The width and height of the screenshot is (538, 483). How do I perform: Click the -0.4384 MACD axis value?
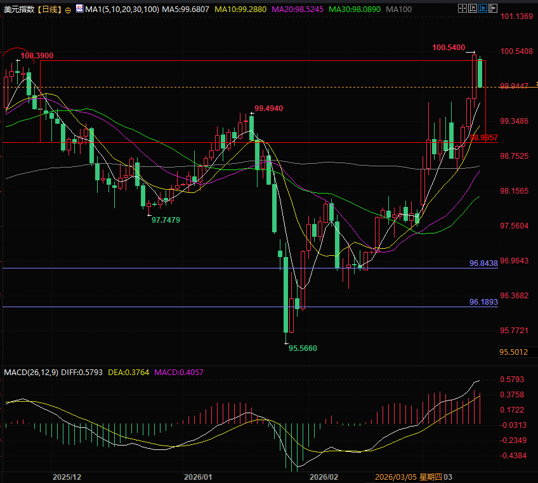tap(513, 456)
